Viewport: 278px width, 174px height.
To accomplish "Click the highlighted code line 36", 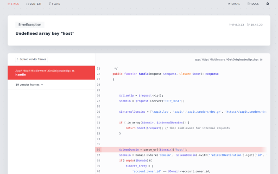I will click(181, 150).
